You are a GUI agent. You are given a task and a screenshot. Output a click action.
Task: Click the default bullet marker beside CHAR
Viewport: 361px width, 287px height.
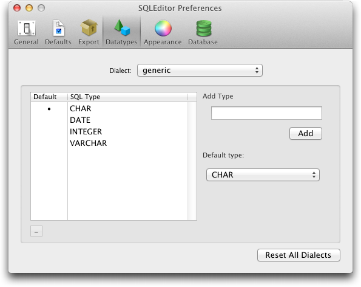click(x=49, y=109)
